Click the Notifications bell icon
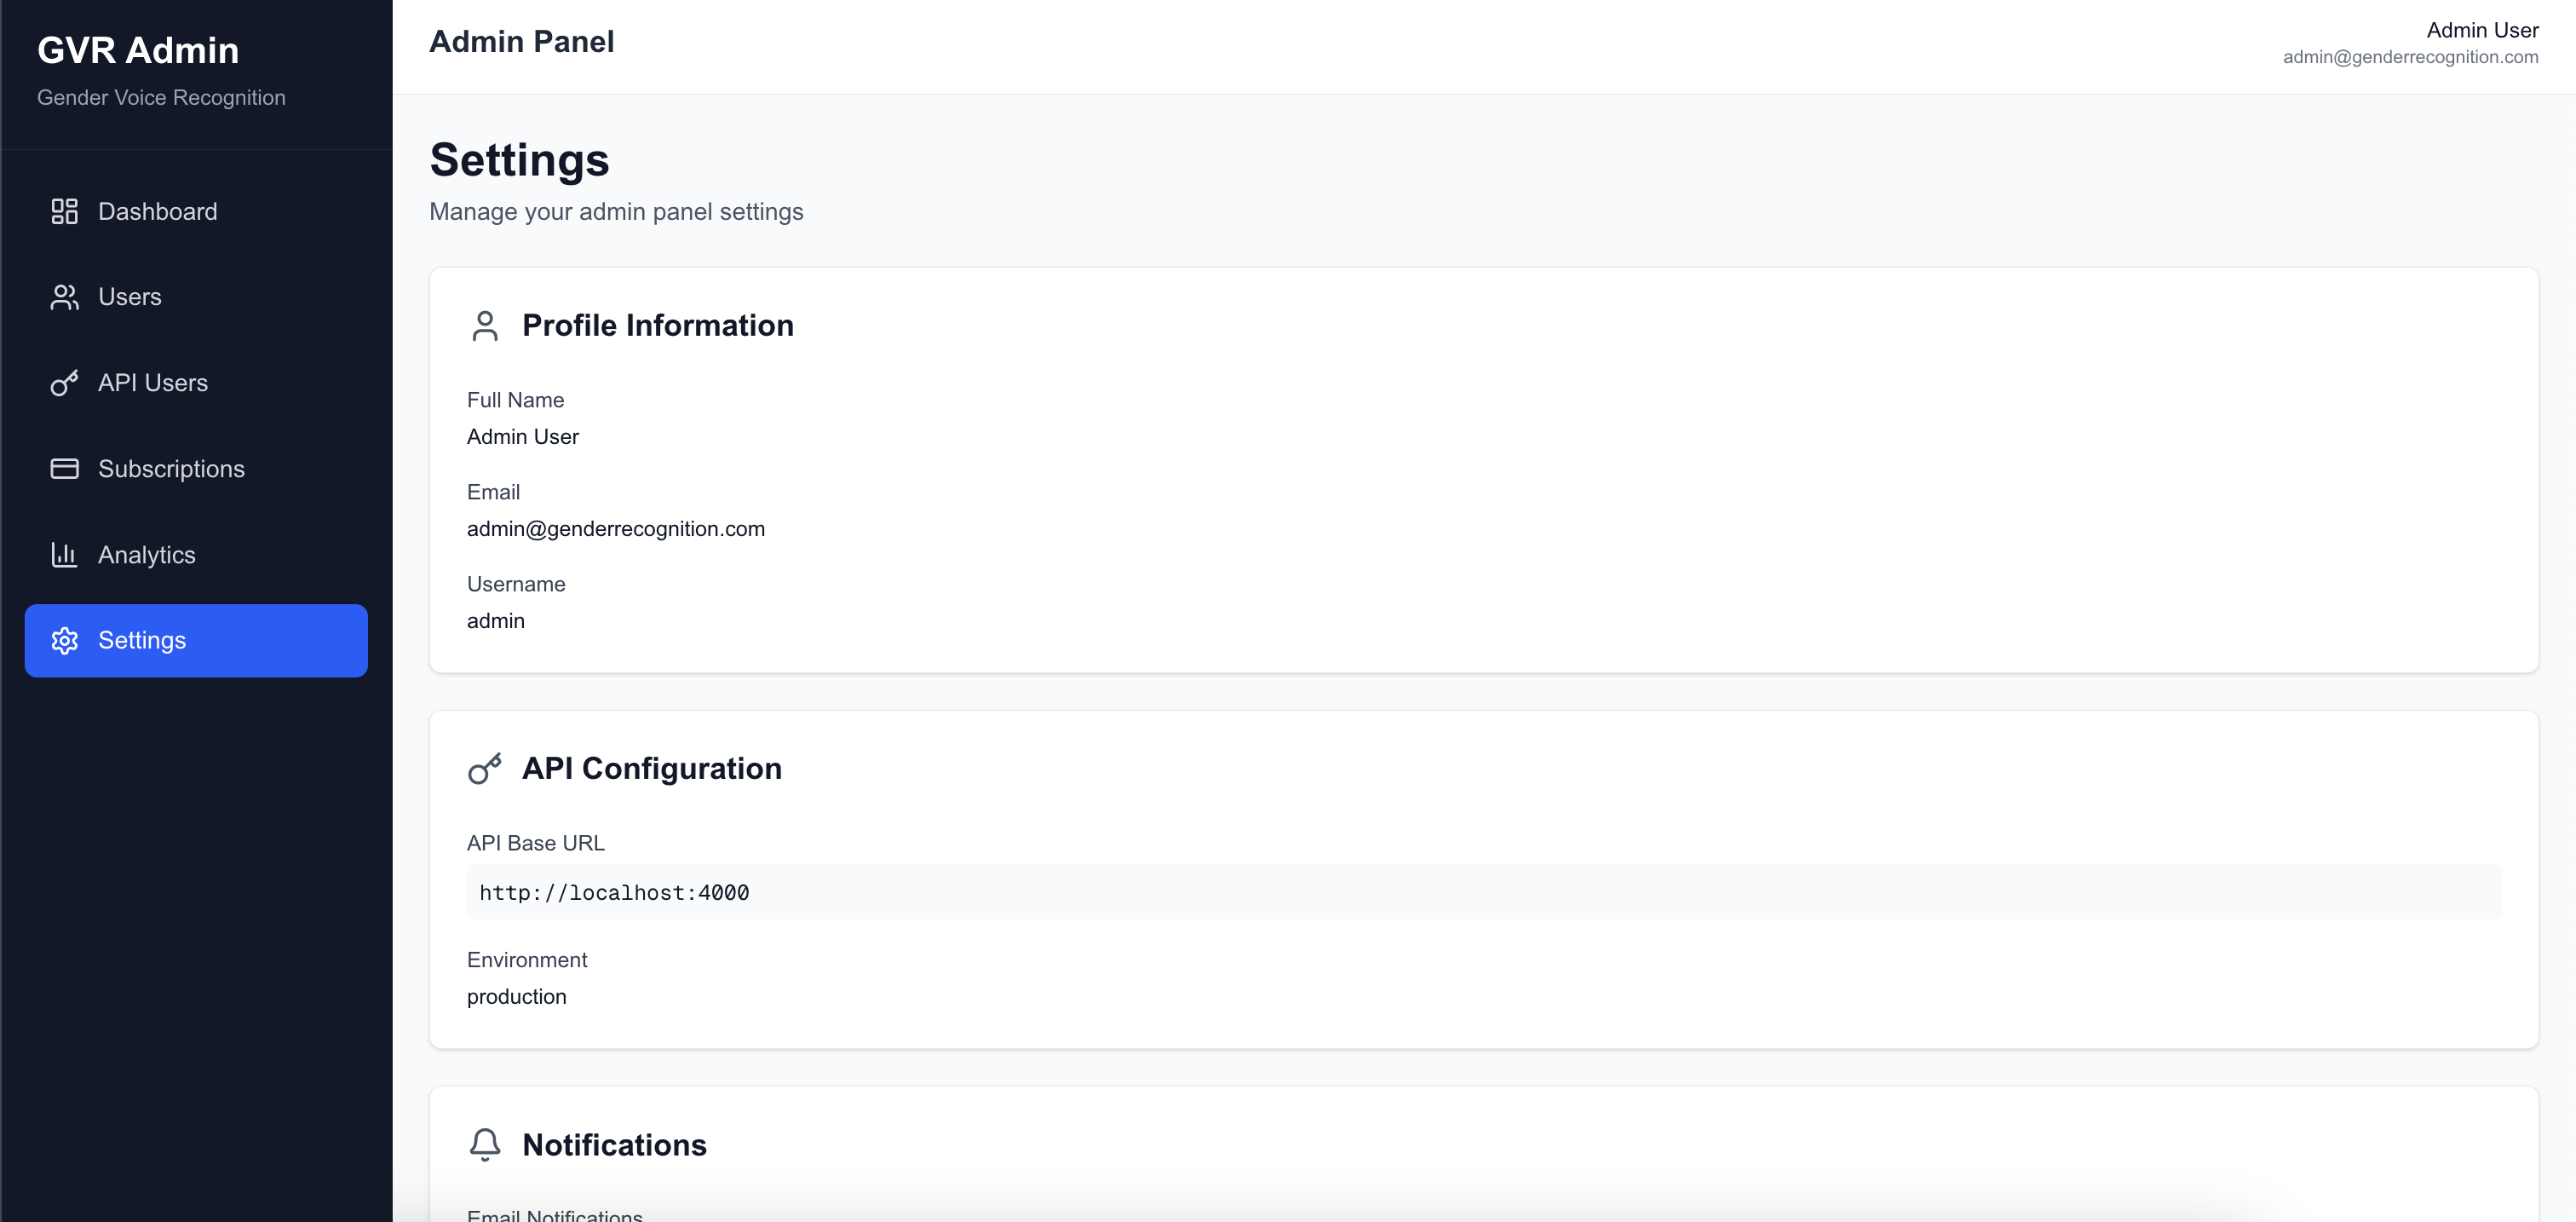The width and height of the screenshot is (2576, 1222). (x=485, y=1144)
